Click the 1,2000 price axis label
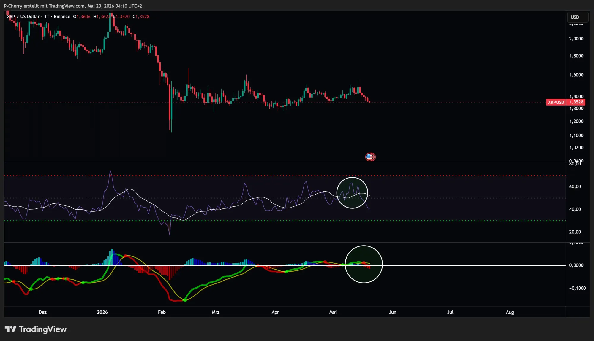This screenshot has height=341, width=594. point(576,121)
